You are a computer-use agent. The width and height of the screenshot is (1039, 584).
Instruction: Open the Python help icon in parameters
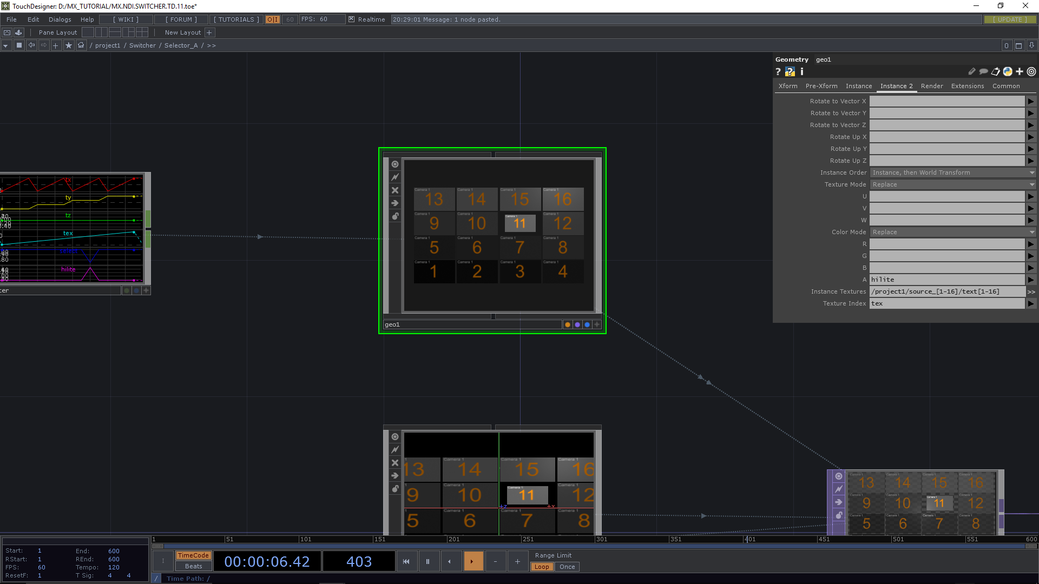790,71
